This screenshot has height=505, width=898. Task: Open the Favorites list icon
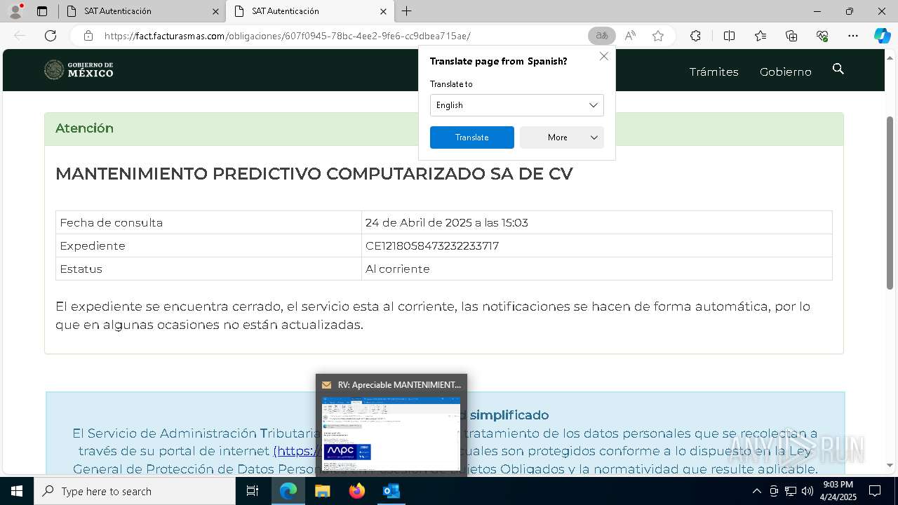pyautogui.click(x=760, y=36)
